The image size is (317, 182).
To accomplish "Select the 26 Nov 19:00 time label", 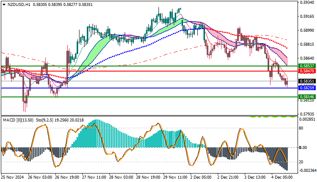I will pos(67,177).
